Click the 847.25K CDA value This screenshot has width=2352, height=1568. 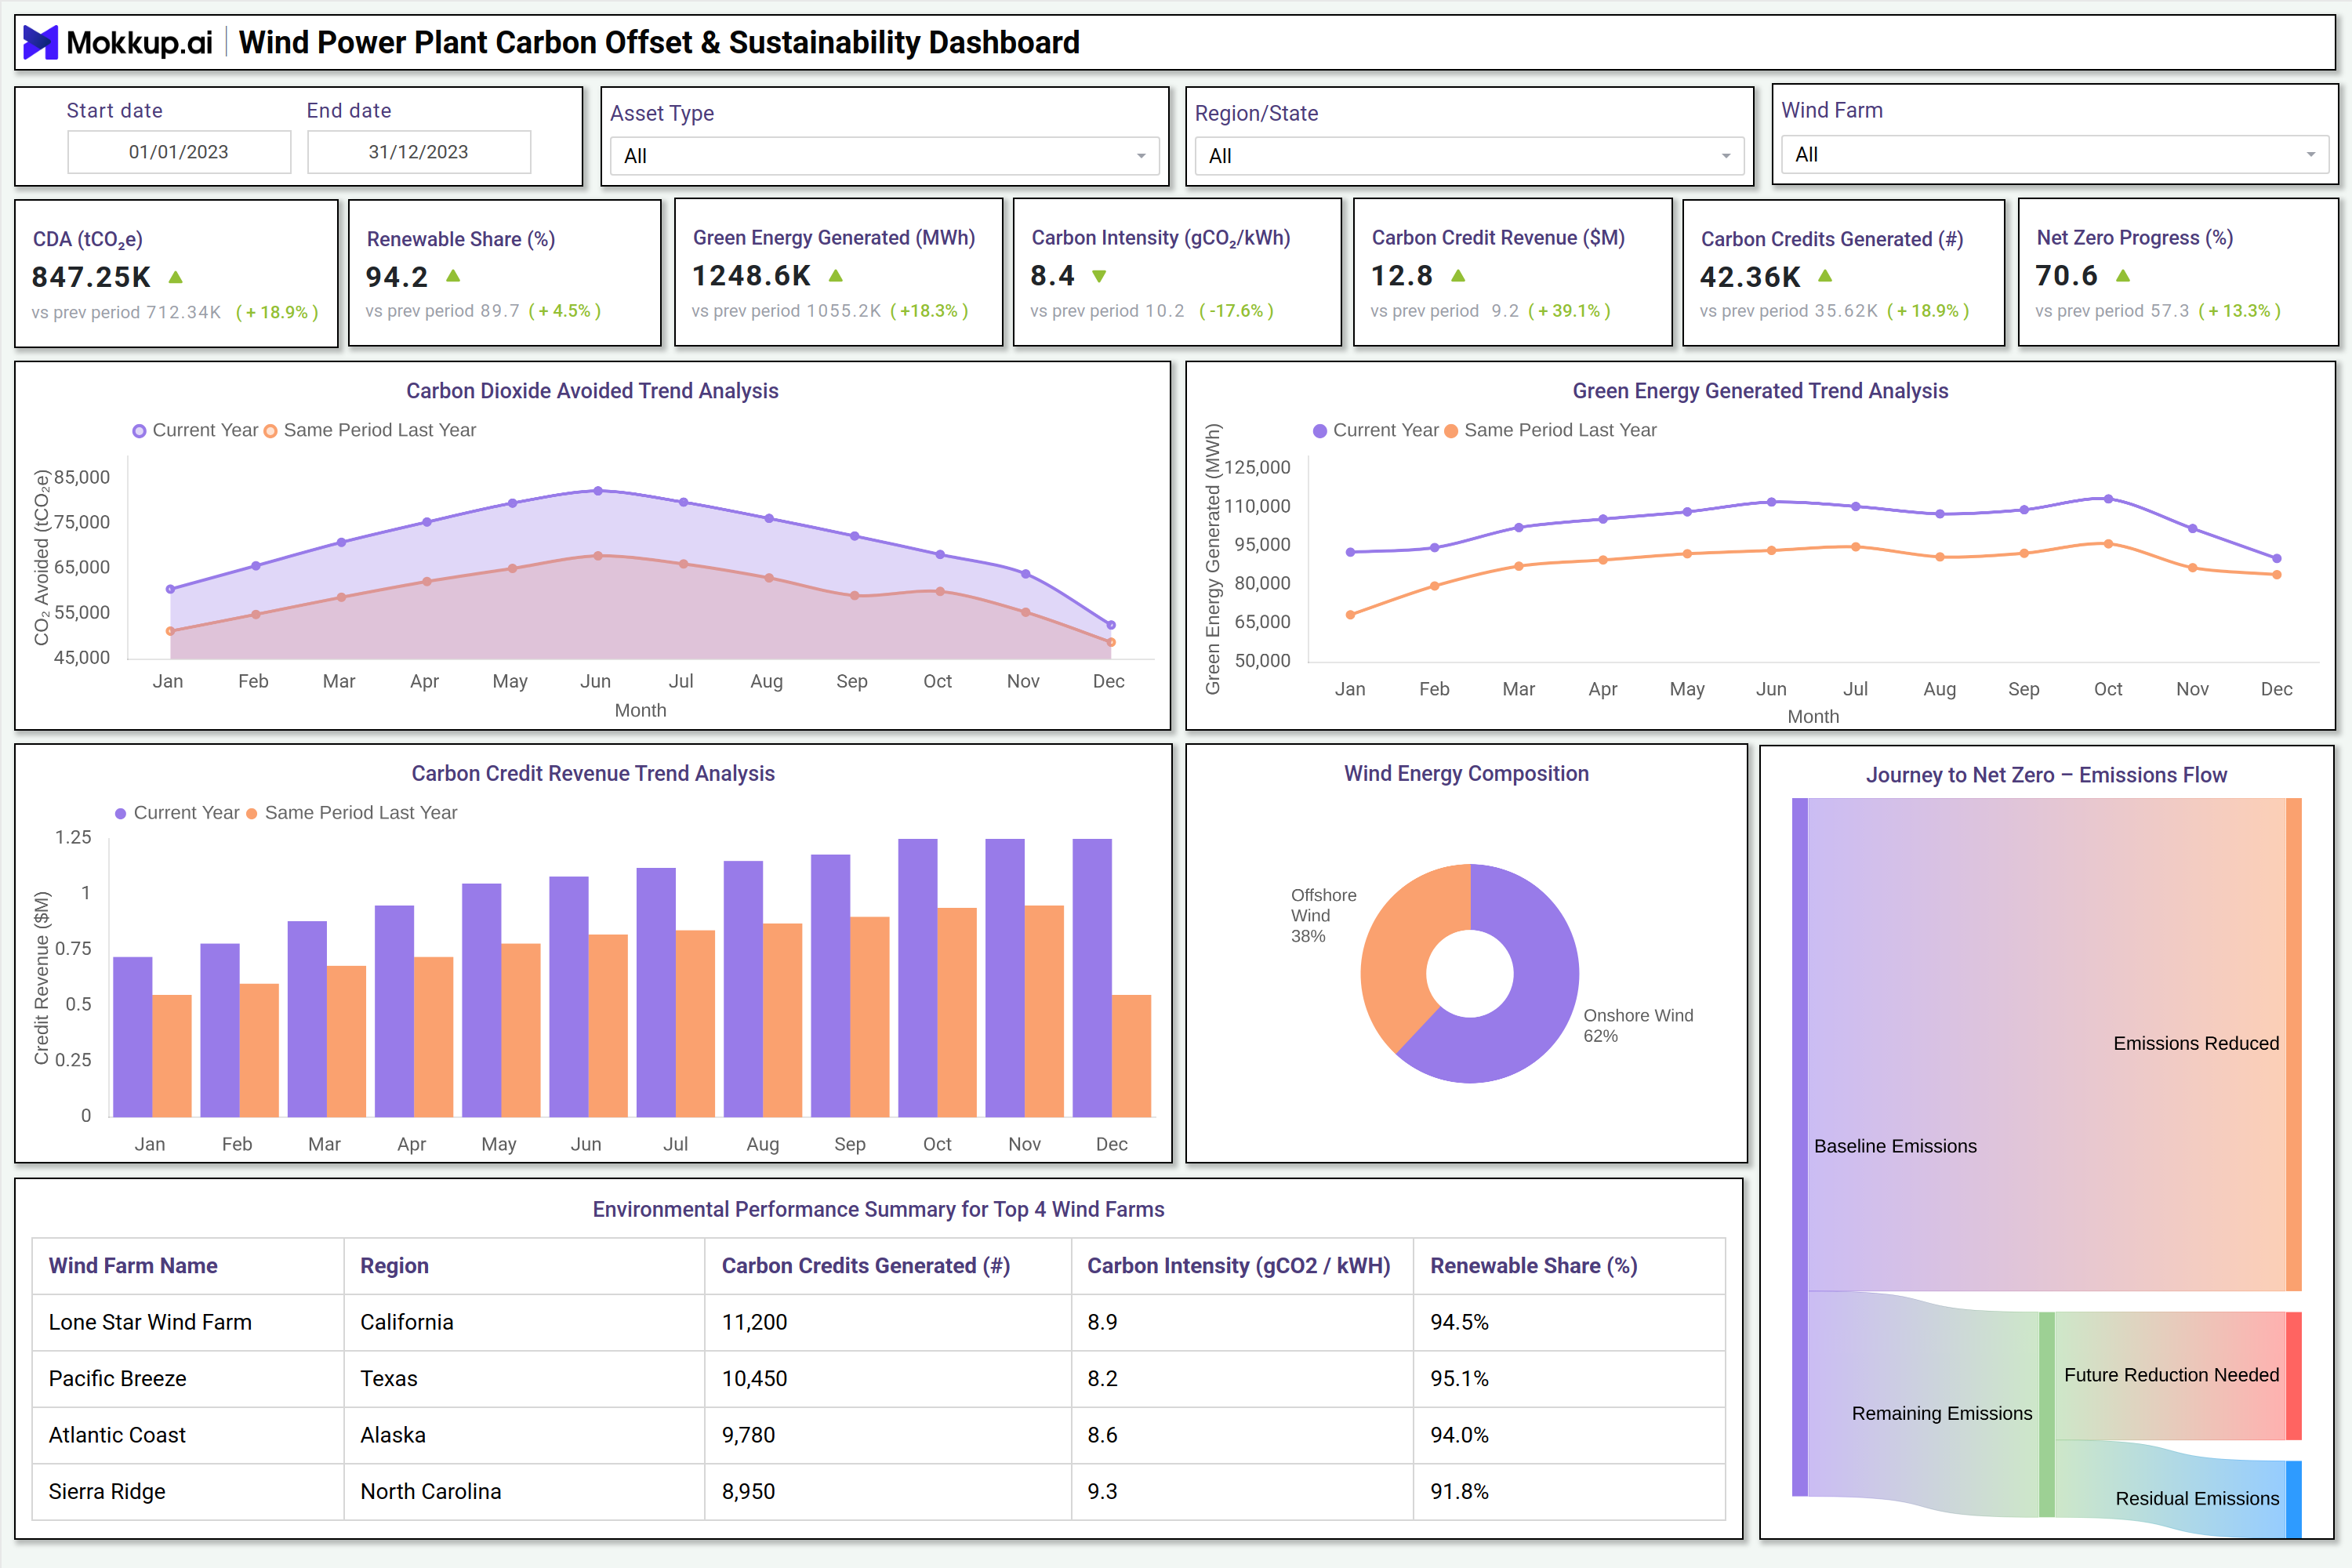91,277
